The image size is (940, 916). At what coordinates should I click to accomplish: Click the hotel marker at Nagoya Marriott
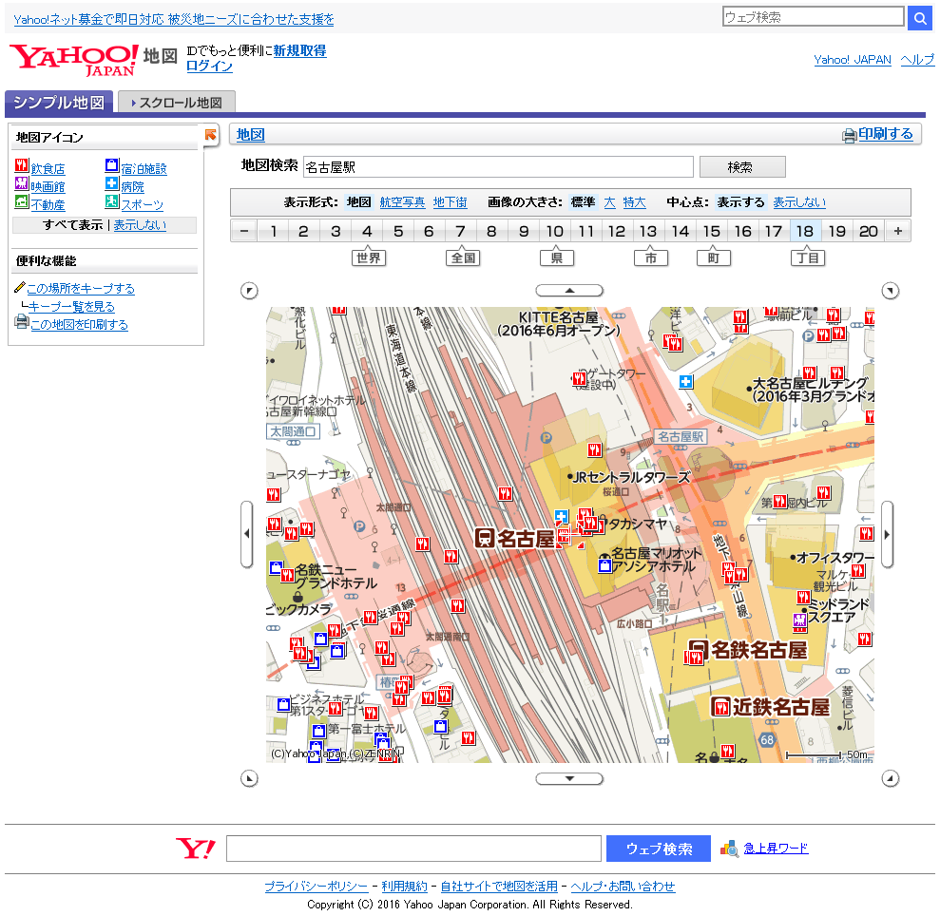605,564
